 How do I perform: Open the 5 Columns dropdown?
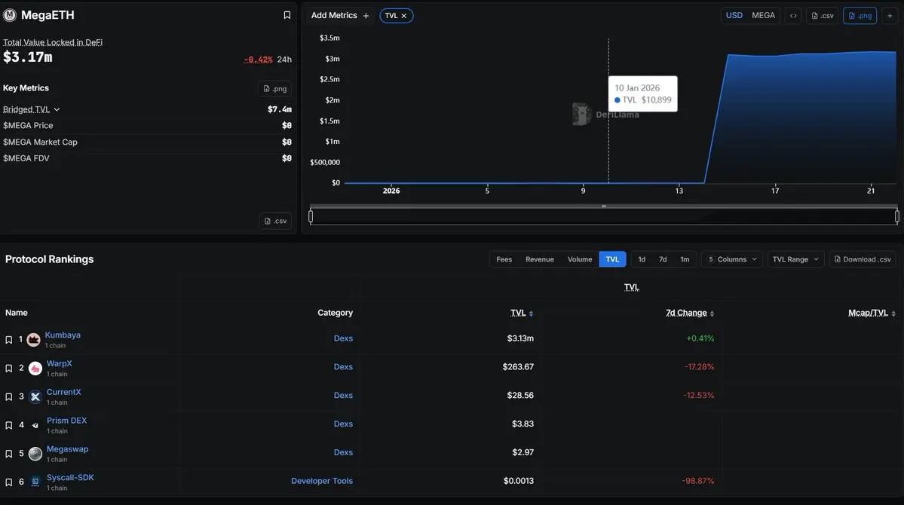coord(732,259)
